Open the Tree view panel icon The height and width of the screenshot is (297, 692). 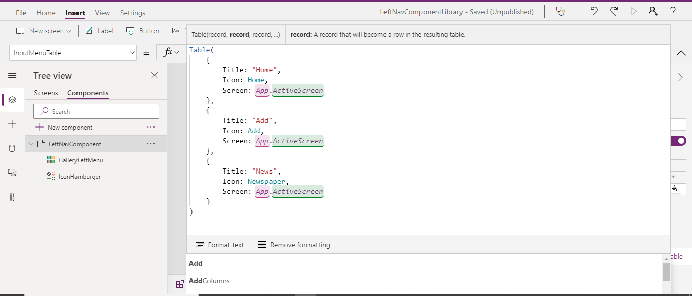[12, 100]
